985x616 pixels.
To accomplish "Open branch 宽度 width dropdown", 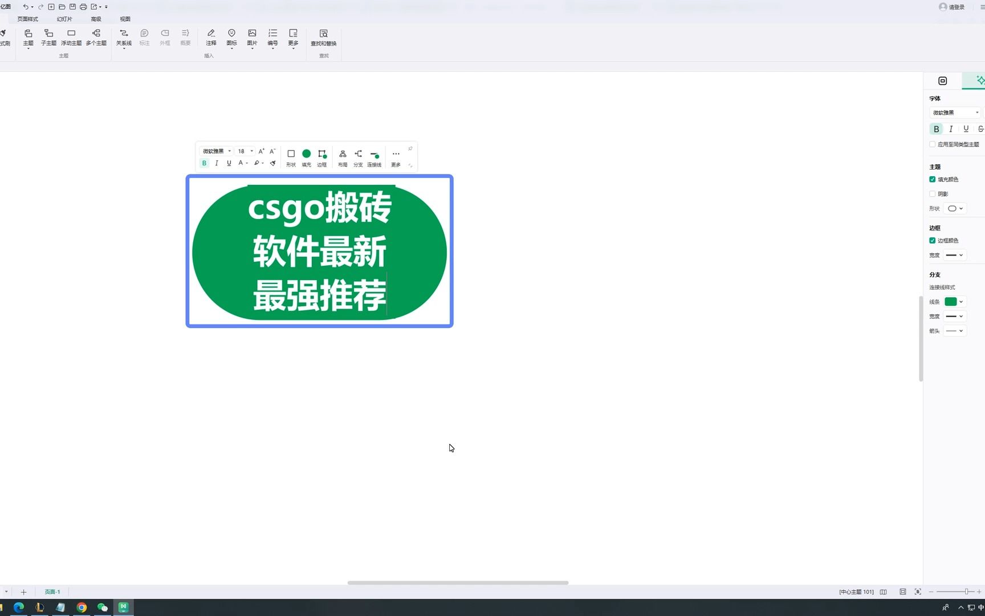I will click(955, 316).
